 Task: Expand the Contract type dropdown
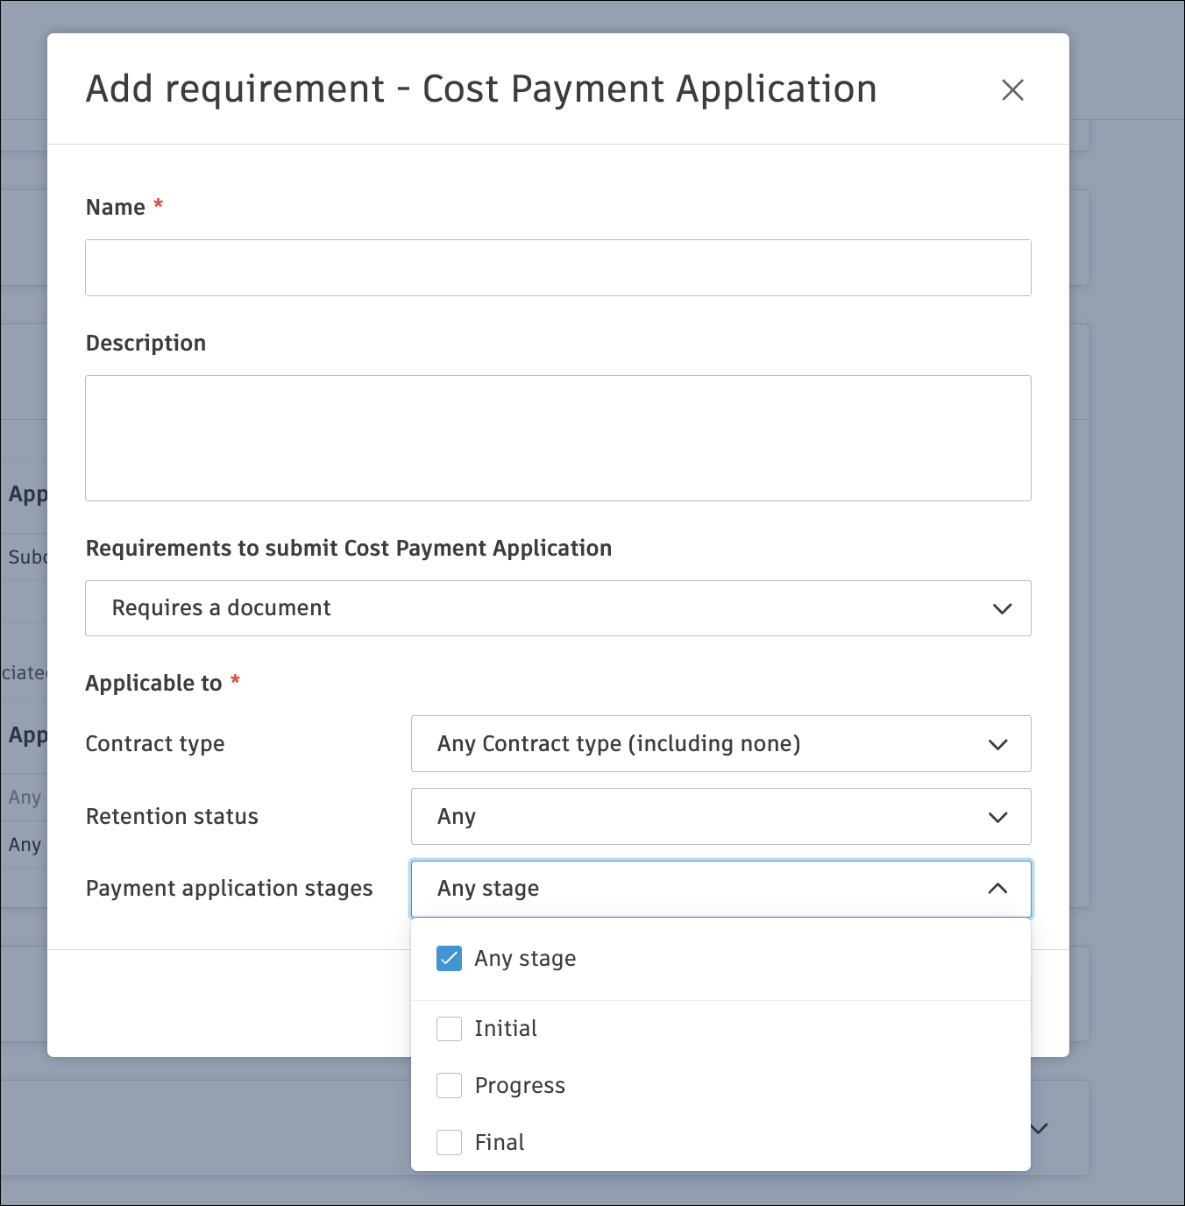[997, 744]
